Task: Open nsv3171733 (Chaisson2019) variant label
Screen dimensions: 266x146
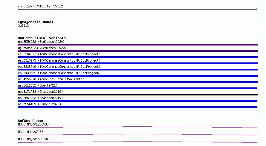Action: (40, 92)
